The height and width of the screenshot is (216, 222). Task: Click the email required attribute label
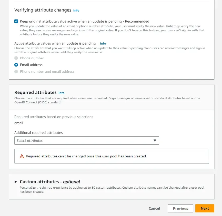tap(19, 123)
